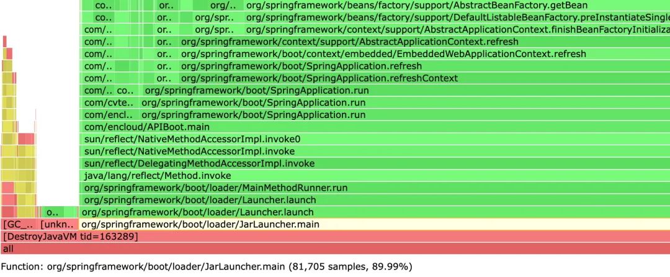
Task: Zoom into java/lang/reflect/Method.invoke frame
Action: (375, 176)
